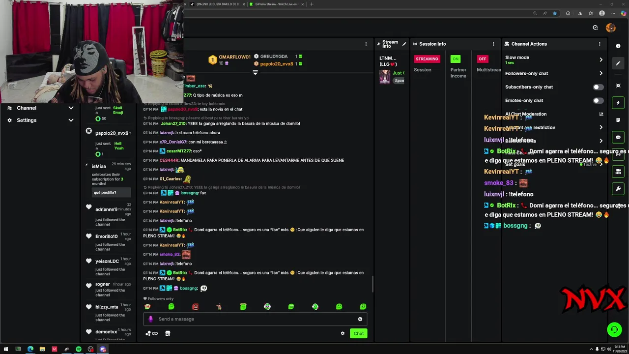Click the ON partner income badge
Image resolution: width=629 pixels, height=354 pixels.
pyautogui.click(x=456, y=59)
